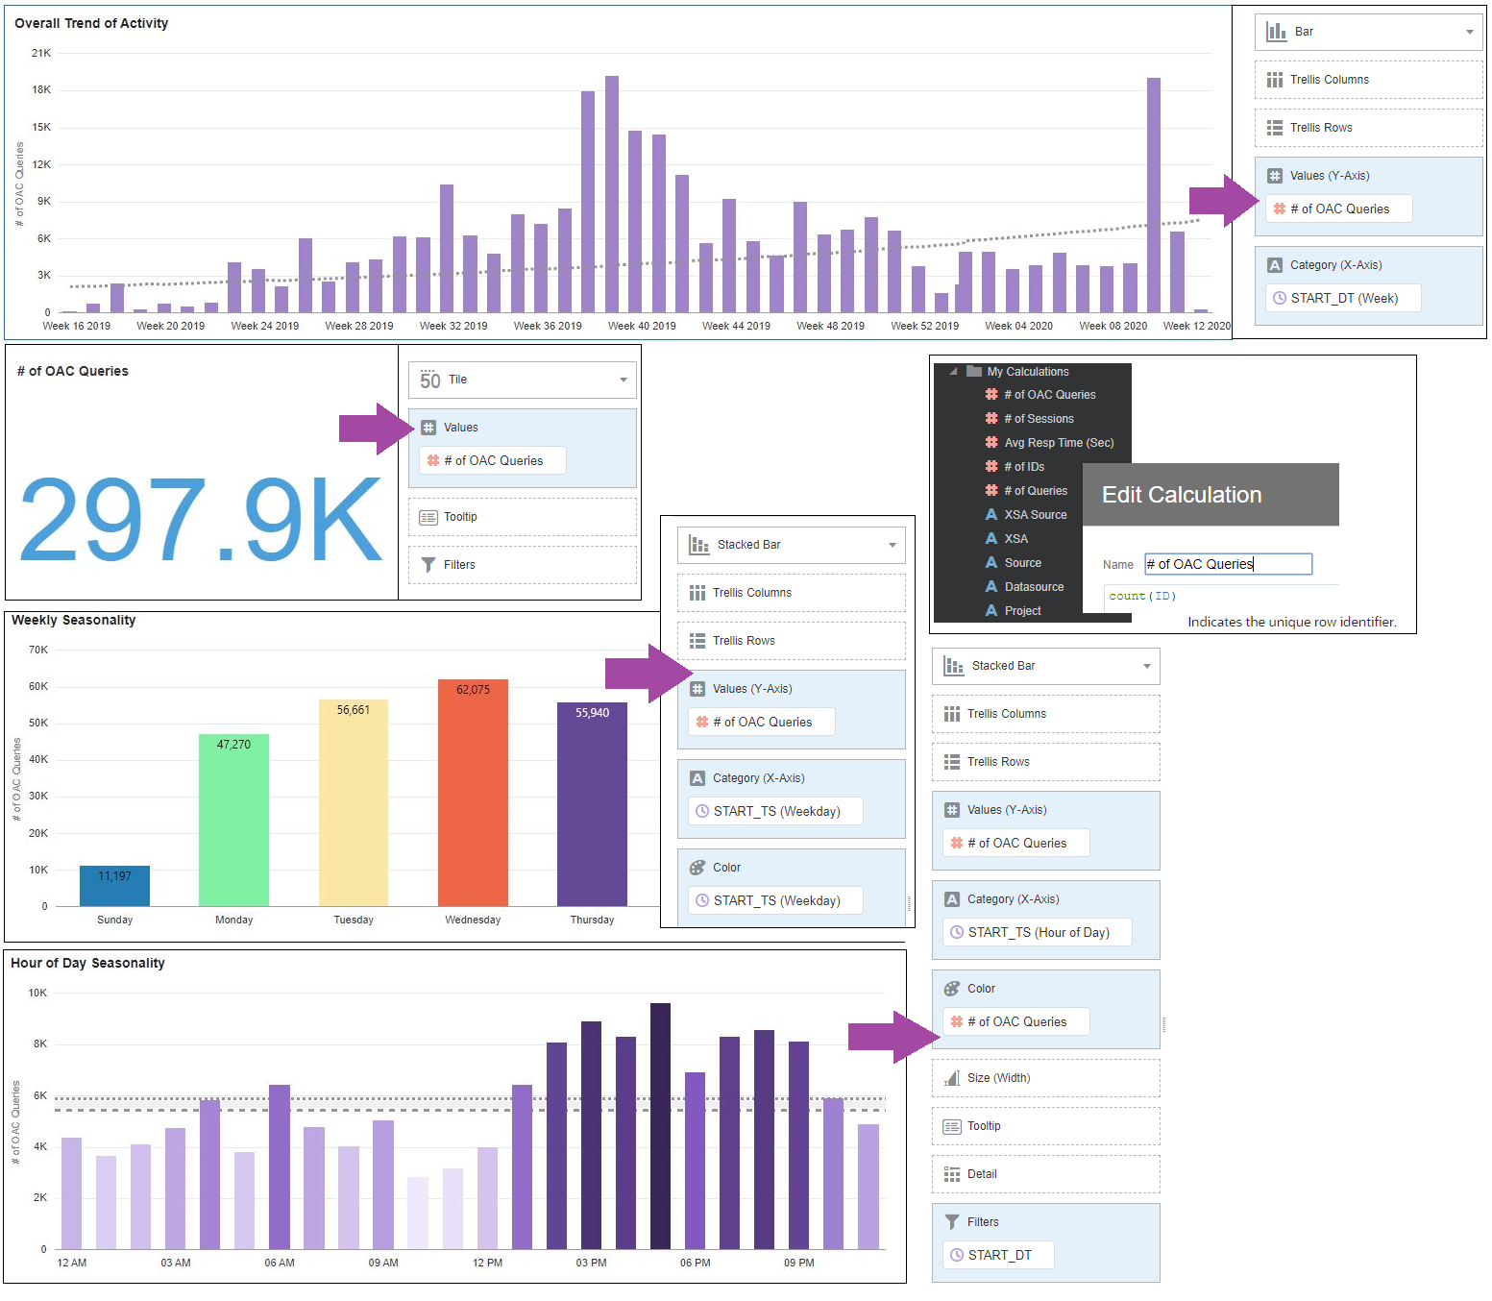Click the Trellis Columns icon in Bar panel

coord(1274,80)
